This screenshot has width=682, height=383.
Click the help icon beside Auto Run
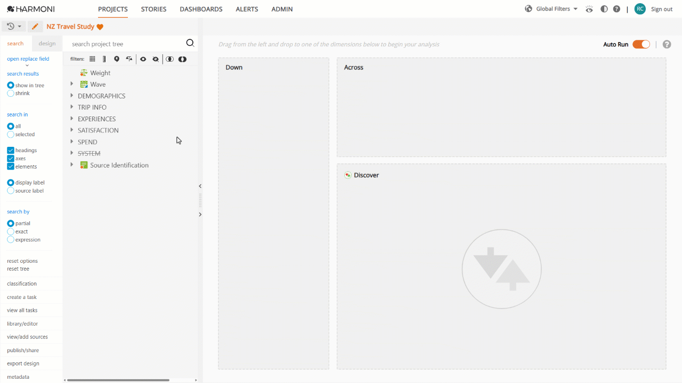667,44
